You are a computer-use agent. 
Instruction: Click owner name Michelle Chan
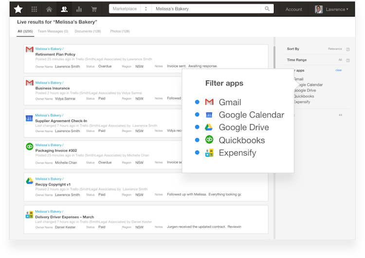(x=66, y=163)
